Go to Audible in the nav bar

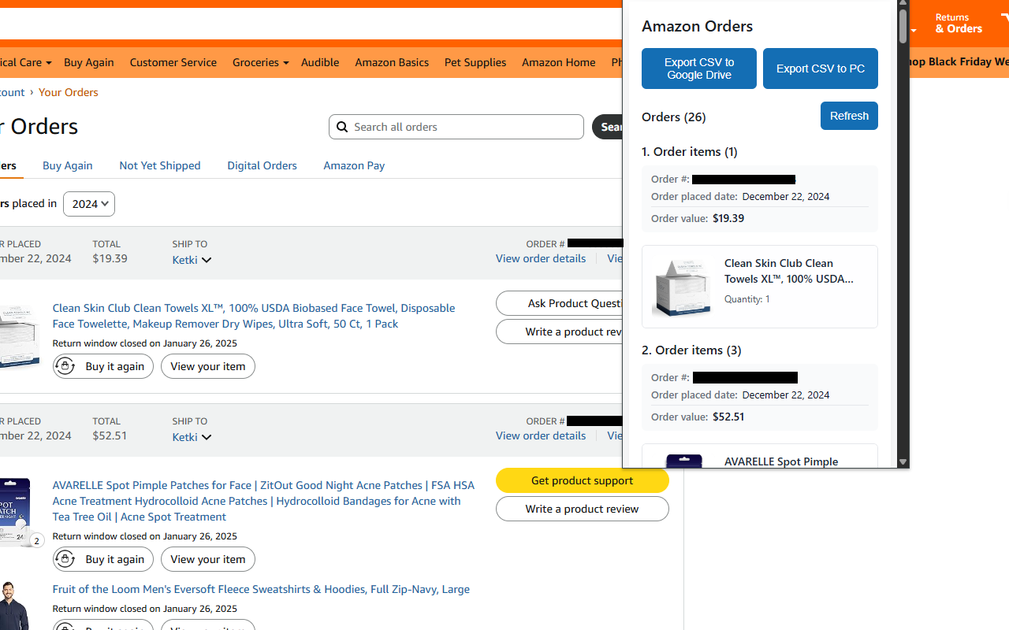[x=320, y=62]
